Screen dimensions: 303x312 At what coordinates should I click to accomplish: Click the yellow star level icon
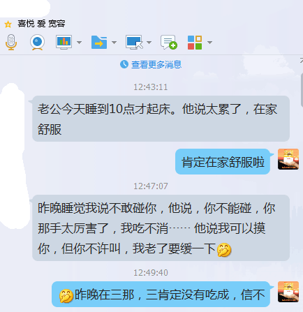pos(8,24)
